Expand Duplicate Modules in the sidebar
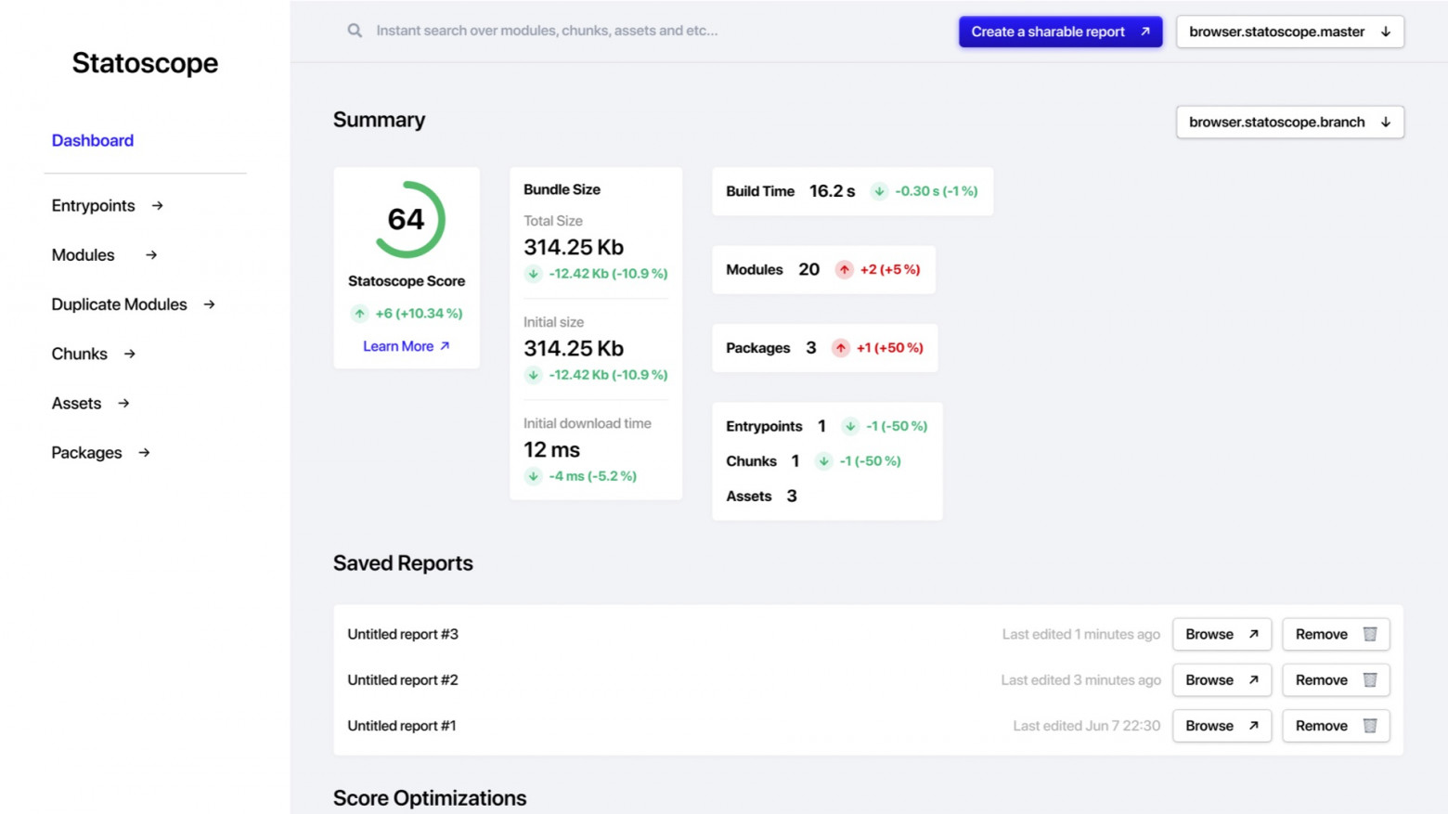This screenshot has width=1448, height=814. point(133,304)
